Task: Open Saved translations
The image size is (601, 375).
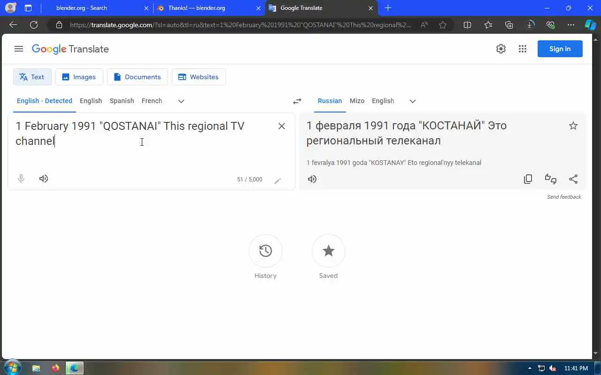Action: [329, 251]
